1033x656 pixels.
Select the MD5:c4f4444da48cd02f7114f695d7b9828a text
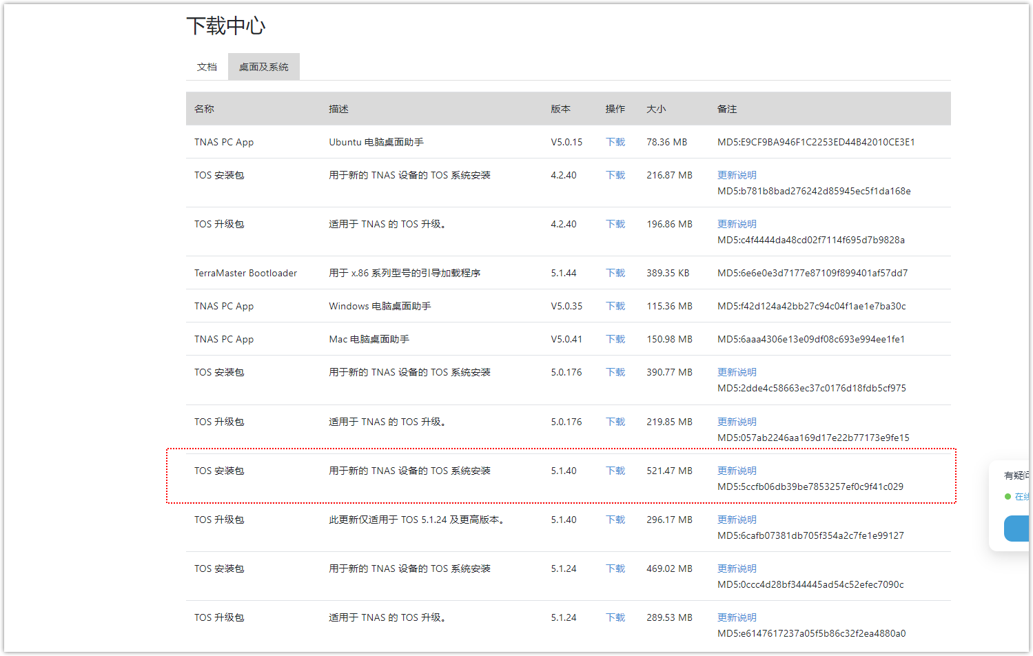click(811, 240)
